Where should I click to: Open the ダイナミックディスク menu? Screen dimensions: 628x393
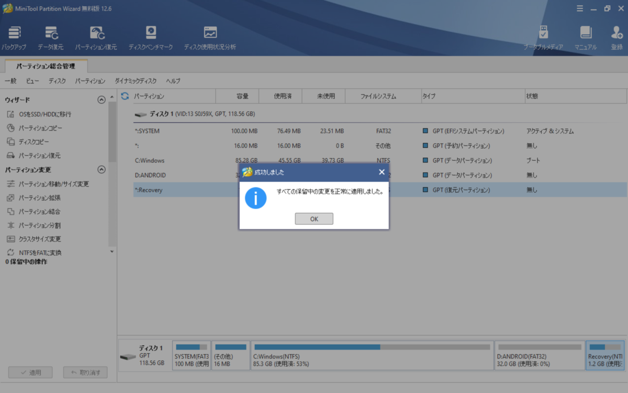(136, 81)
